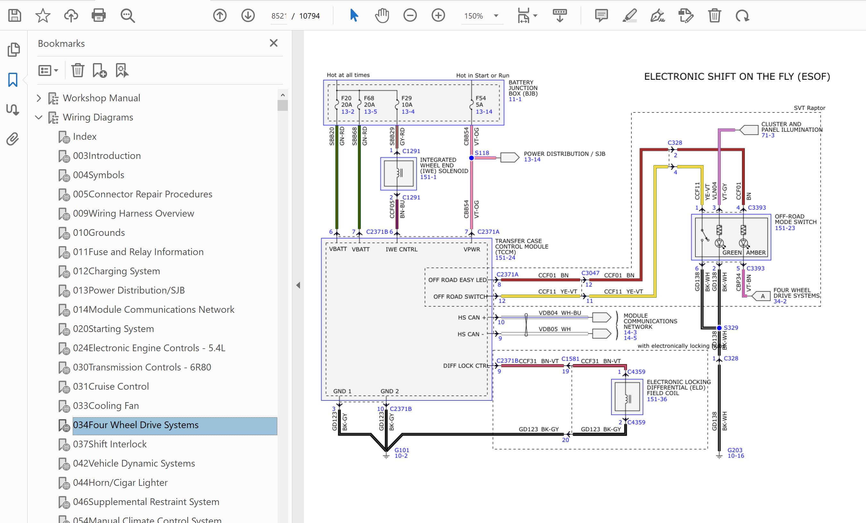
Task: Open the 150% zoom level dropdown
Action: [x=496, y=16]
